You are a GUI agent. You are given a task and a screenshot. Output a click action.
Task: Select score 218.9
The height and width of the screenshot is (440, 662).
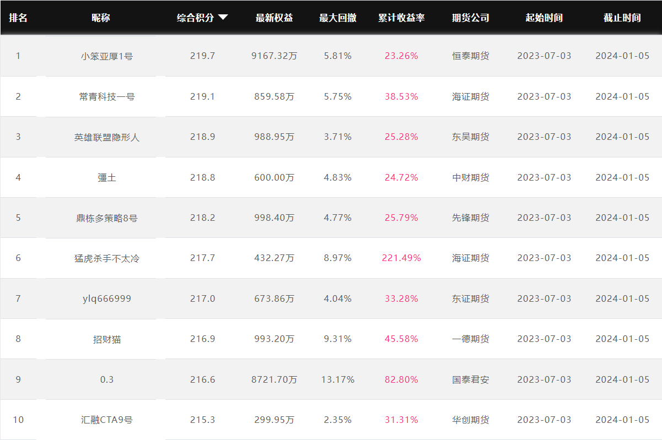[x=202, y=137]
